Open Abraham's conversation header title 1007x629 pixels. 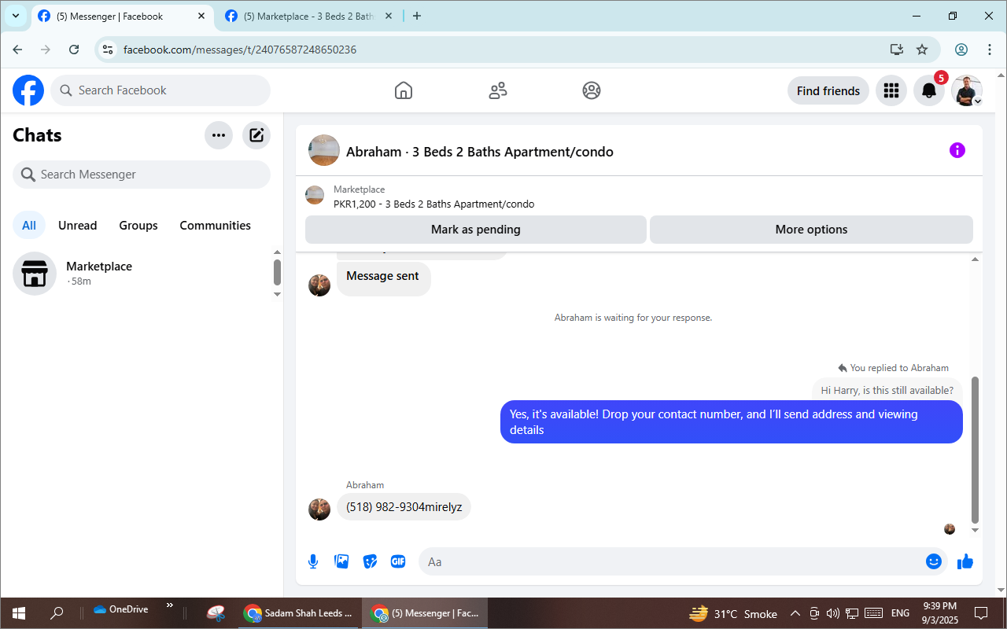480,152
